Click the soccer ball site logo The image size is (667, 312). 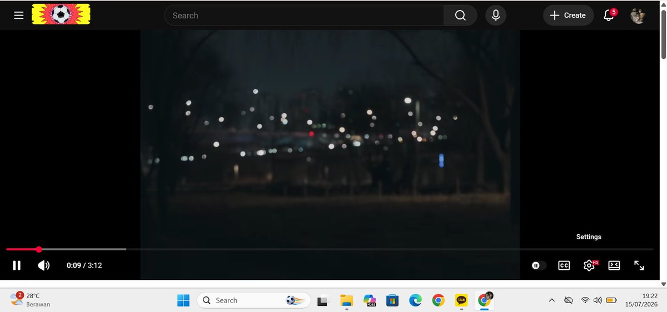click(61, 14)
